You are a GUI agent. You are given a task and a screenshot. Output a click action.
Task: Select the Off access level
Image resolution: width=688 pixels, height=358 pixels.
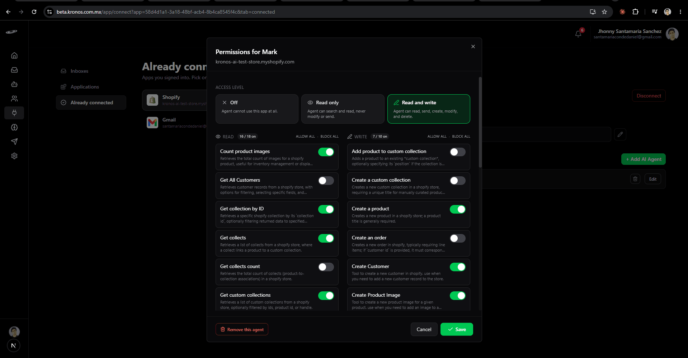[257, 109]
